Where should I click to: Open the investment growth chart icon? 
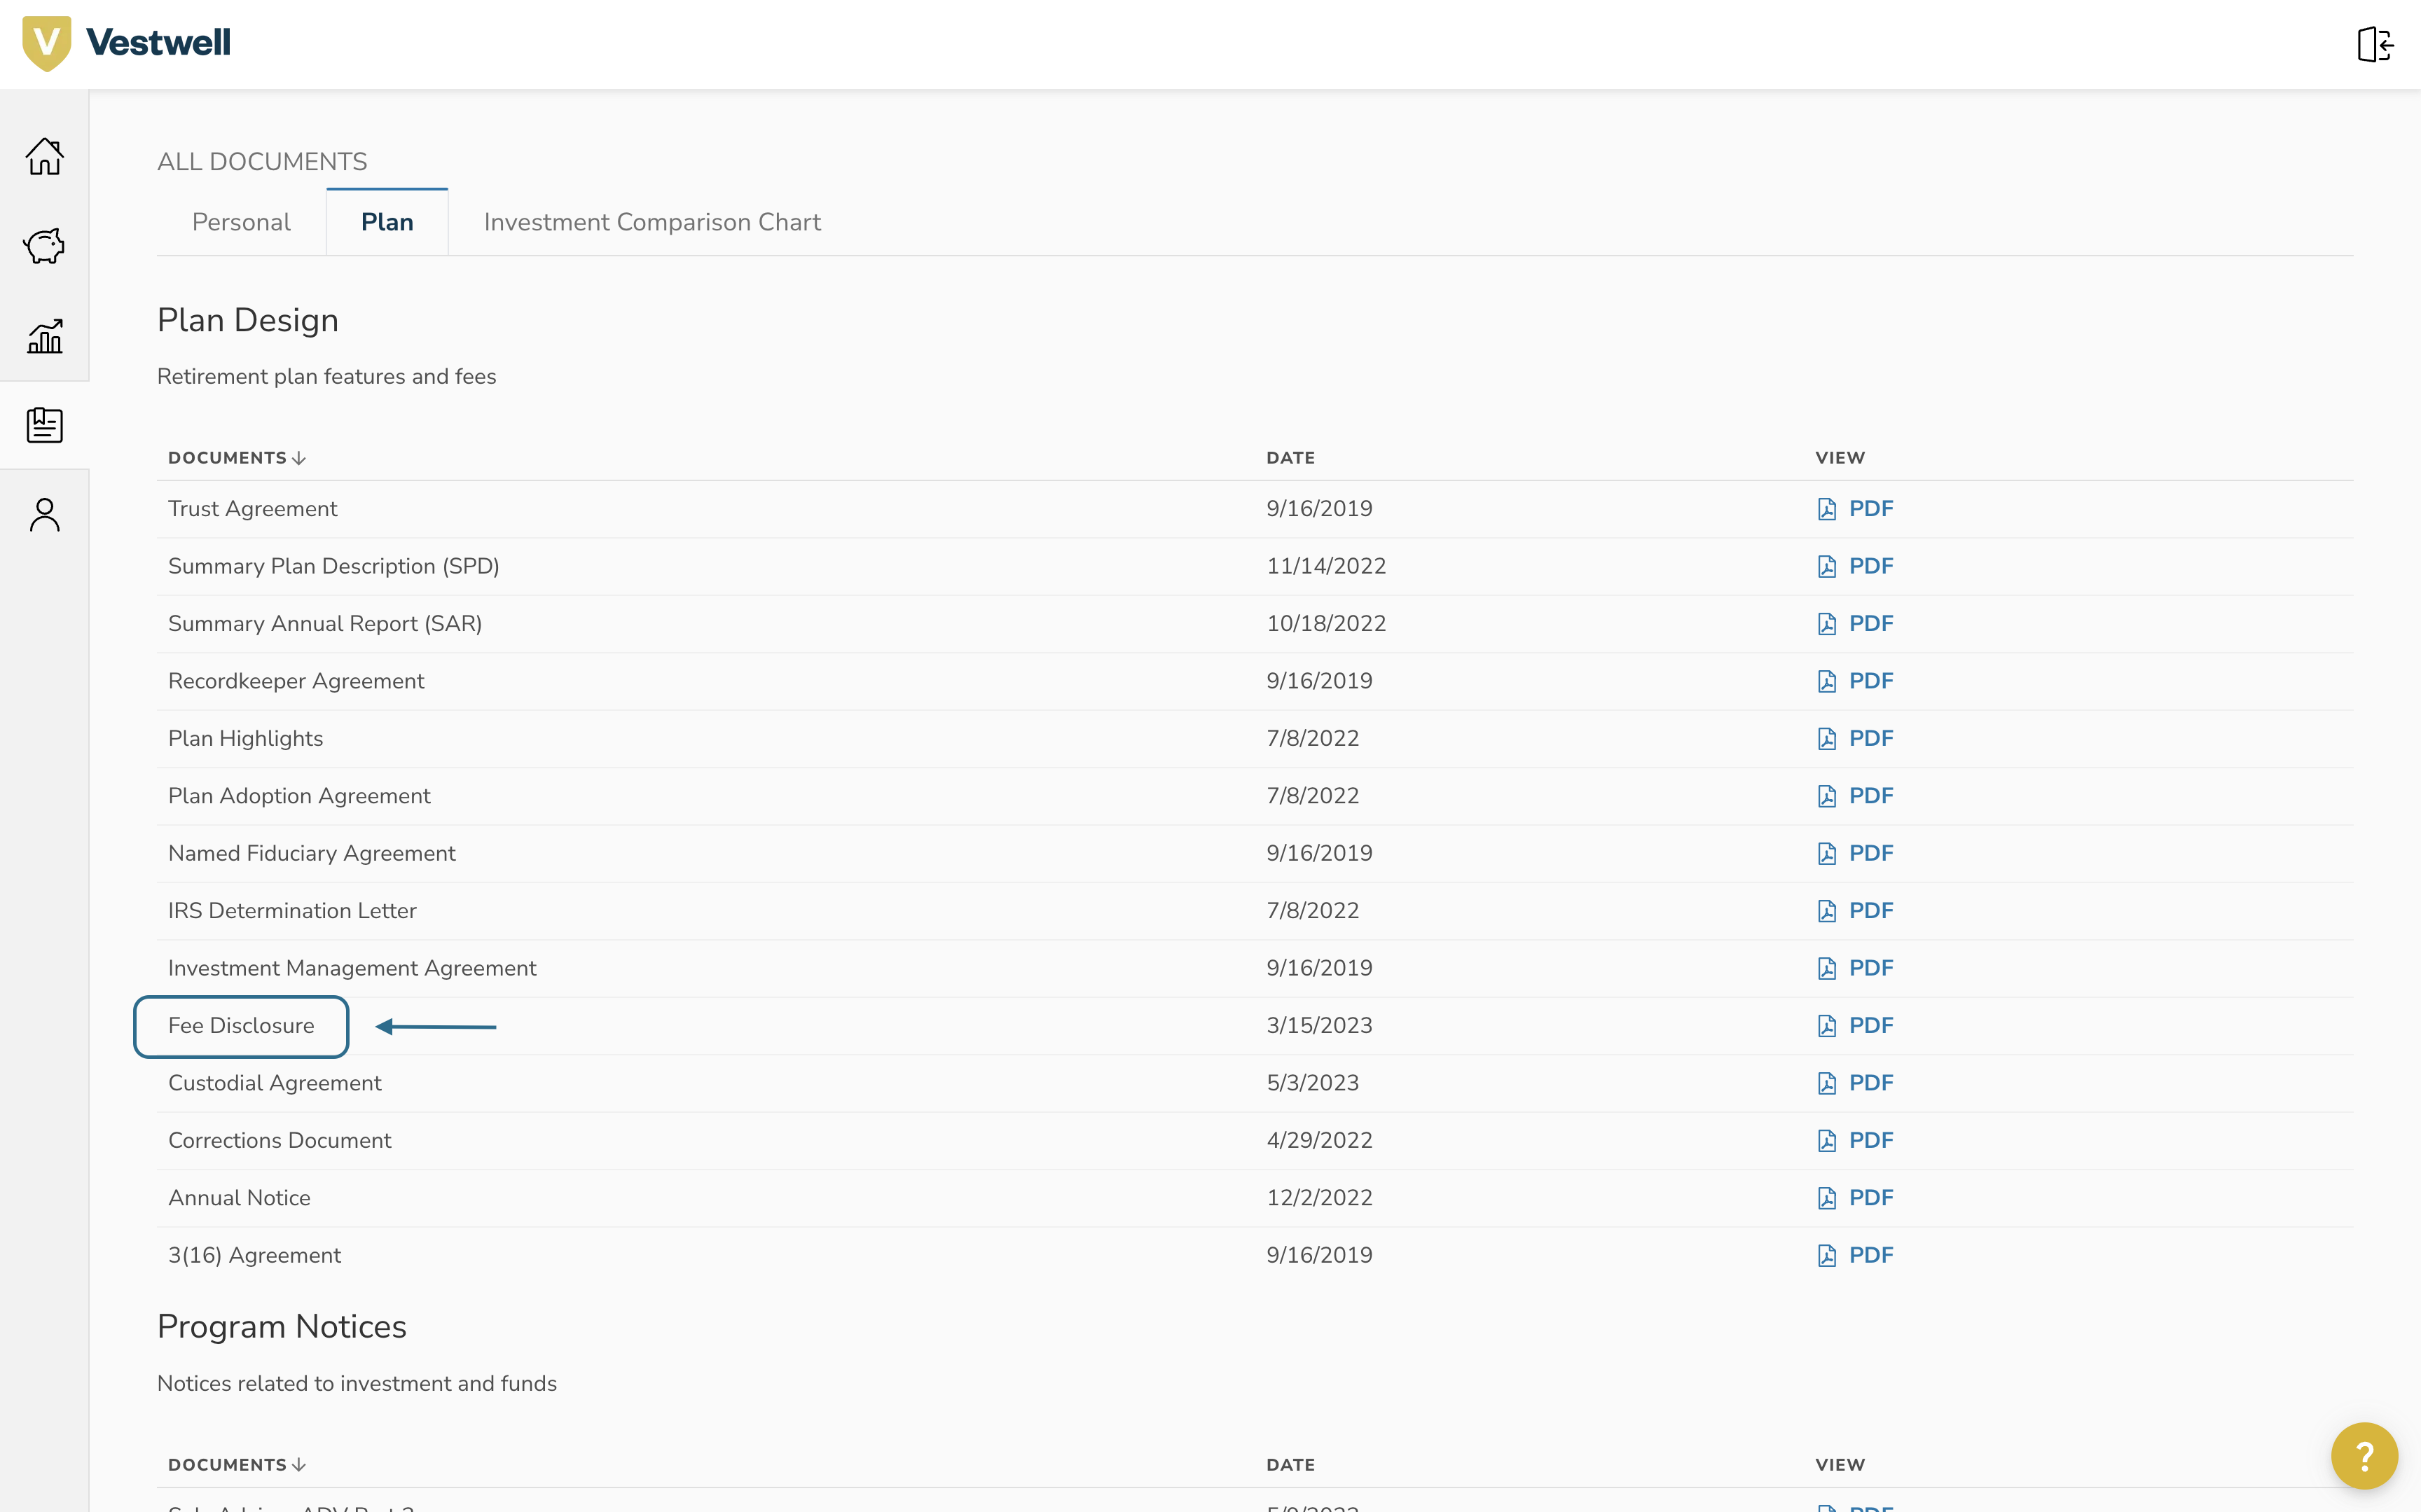coord(44,336)
